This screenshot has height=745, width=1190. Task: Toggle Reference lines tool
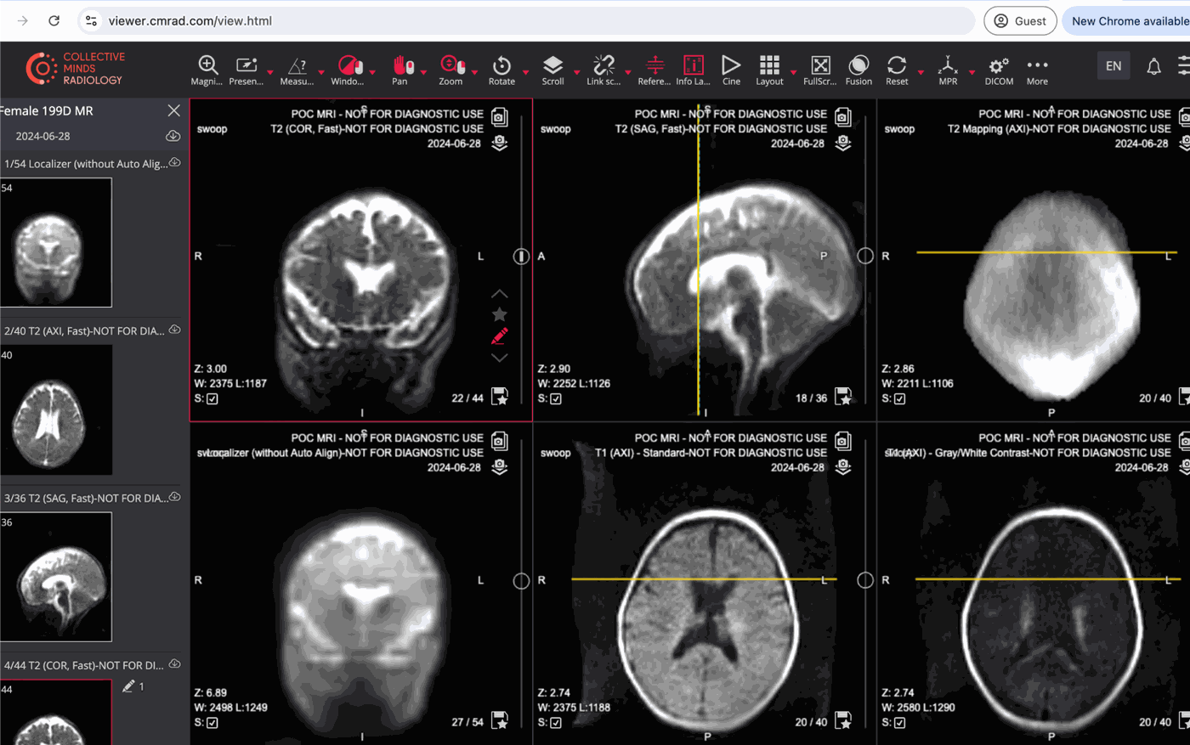click(x=654, y=70)
